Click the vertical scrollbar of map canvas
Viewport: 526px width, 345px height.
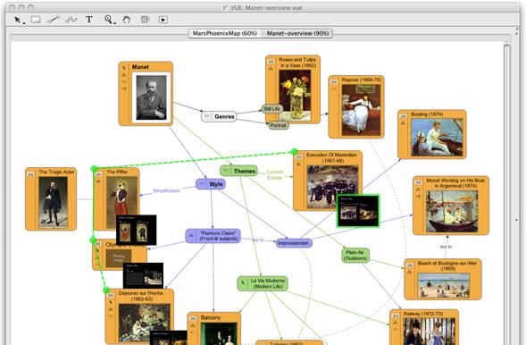(507, 195)
